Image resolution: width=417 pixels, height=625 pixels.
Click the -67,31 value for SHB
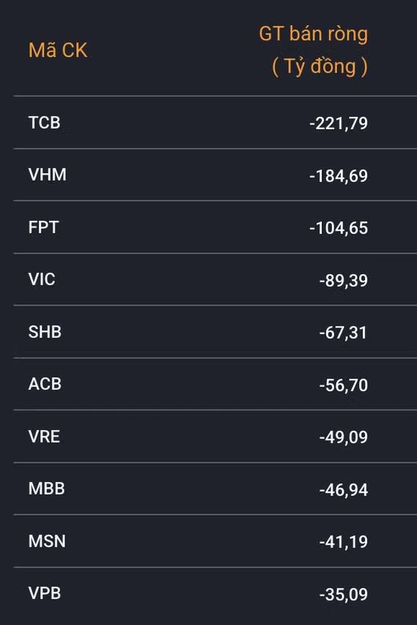click(x=343, y=333)
